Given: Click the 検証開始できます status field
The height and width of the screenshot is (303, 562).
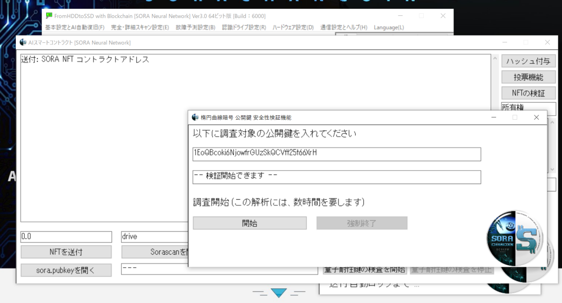Looking at the screenshot, I should 336,177.
